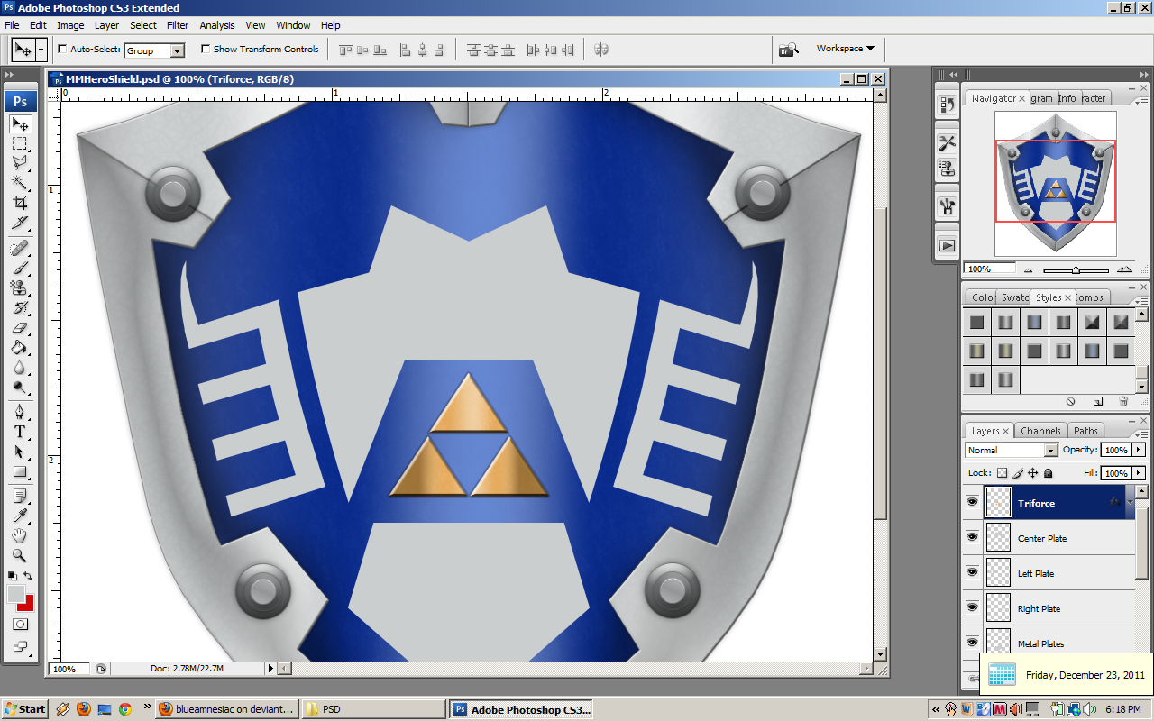Viewport: 1154px width, 721px height.
Task: Select the Polygonal Lasso tool
Action: 20,163
